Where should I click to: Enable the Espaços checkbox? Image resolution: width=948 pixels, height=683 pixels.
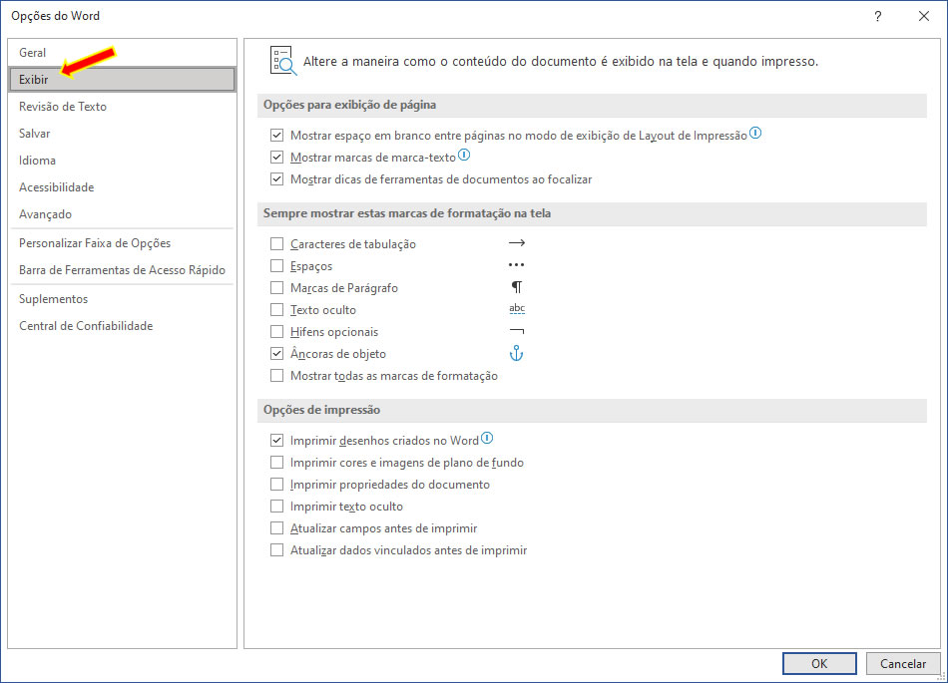click(x=276, y=265)
